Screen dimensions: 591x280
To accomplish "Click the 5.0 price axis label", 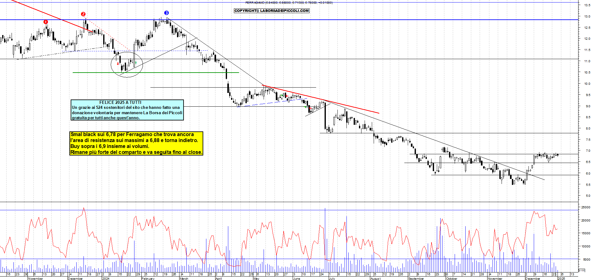I will pyautogui.click(x=588, y=196).
